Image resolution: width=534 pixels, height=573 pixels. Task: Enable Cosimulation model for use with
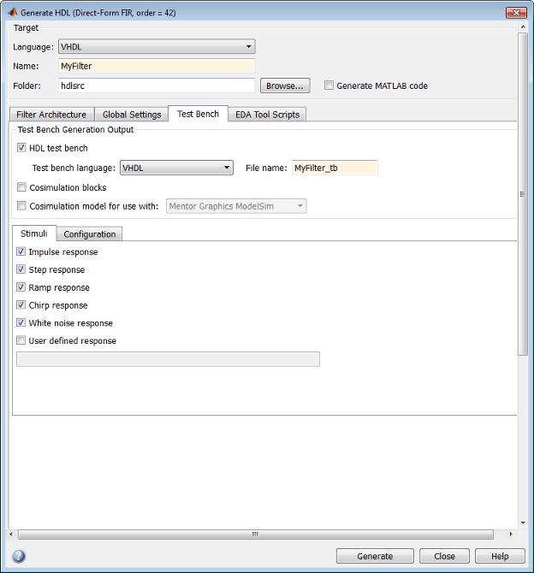pyautogui.click(x=21, y=206)
